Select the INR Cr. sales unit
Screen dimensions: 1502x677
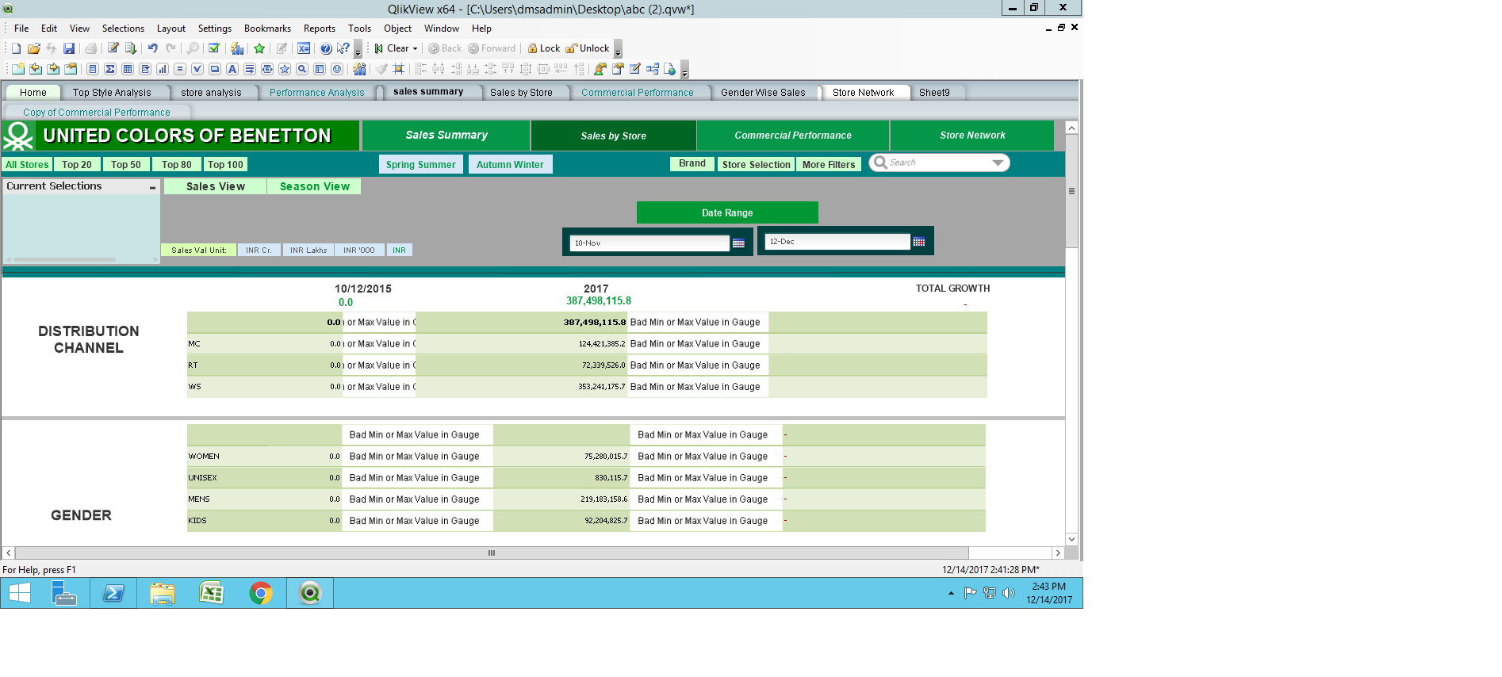259,250
